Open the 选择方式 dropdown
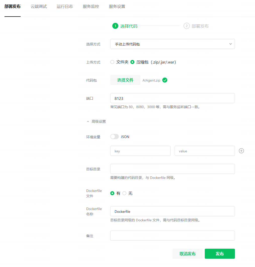This screenshot has height=267, width=255. click(x=172, y=44)
